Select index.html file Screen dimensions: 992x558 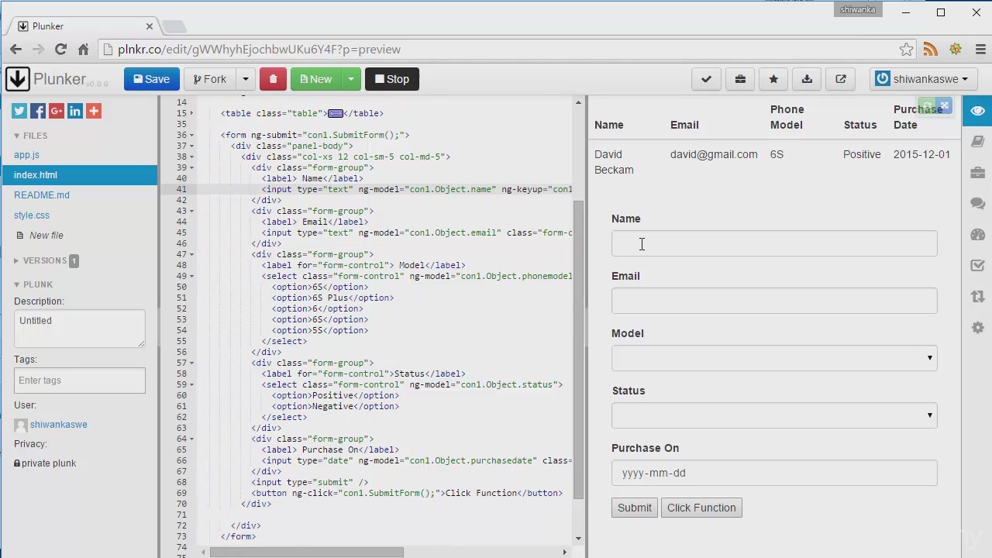tap(79, 175)
